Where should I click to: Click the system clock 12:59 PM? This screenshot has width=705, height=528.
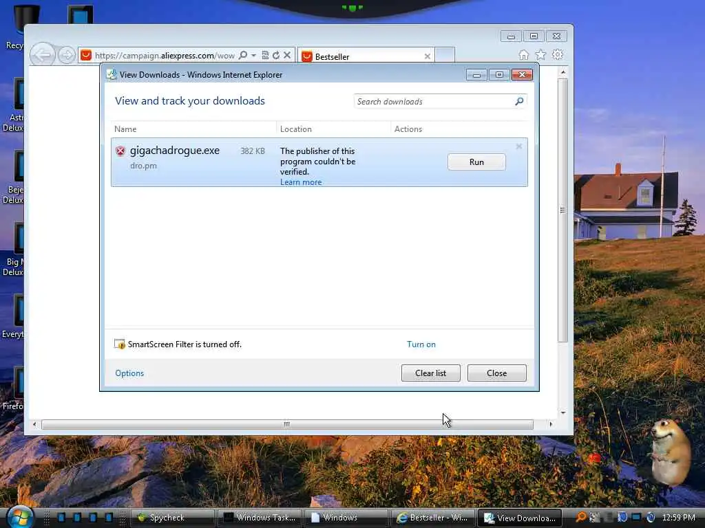pos(678,518)
